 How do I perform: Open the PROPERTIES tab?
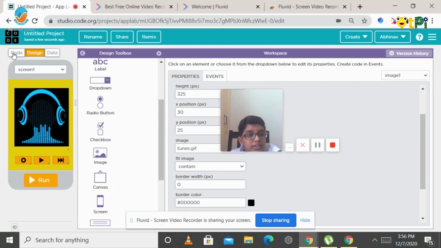(185, 76)
